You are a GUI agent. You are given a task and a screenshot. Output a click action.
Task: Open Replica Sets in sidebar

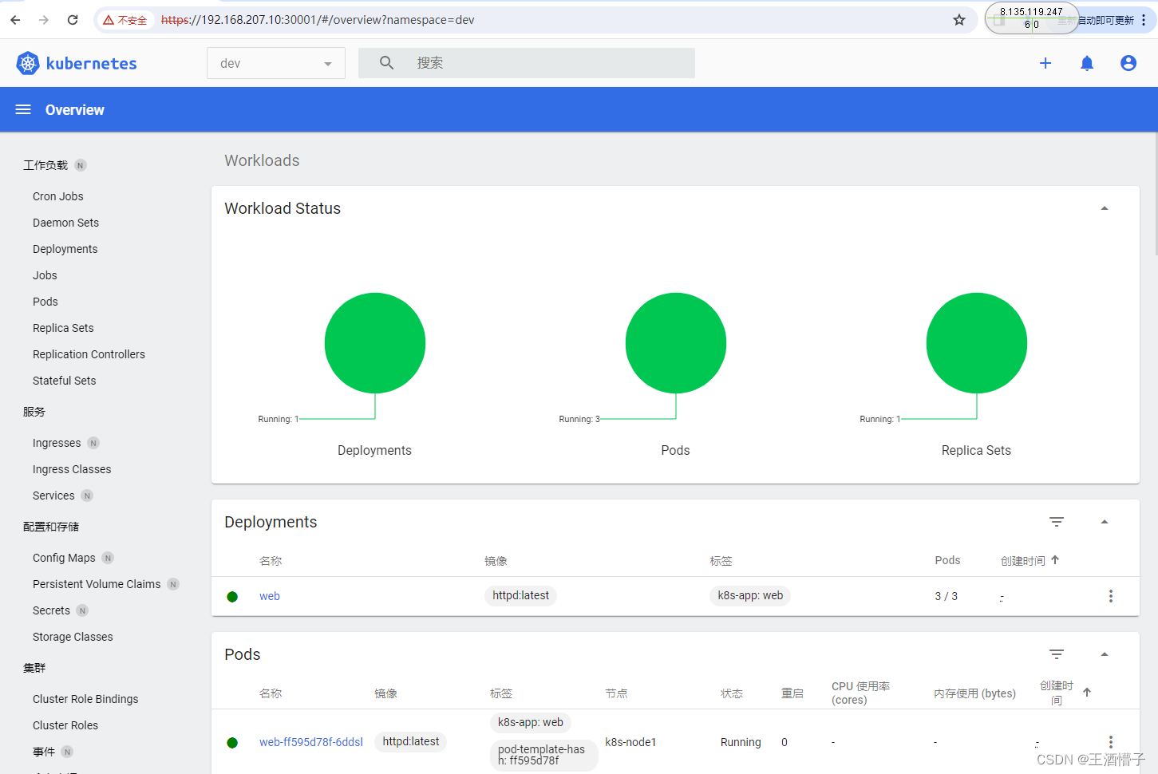64,328
